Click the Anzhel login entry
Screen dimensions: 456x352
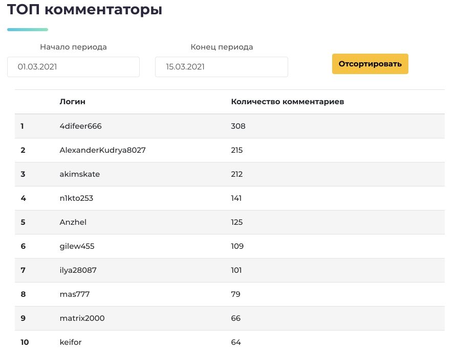point(73,222)
